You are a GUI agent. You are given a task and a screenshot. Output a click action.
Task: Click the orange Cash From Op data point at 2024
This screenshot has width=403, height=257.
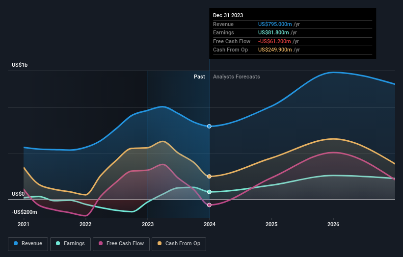[x=209, y=177]
